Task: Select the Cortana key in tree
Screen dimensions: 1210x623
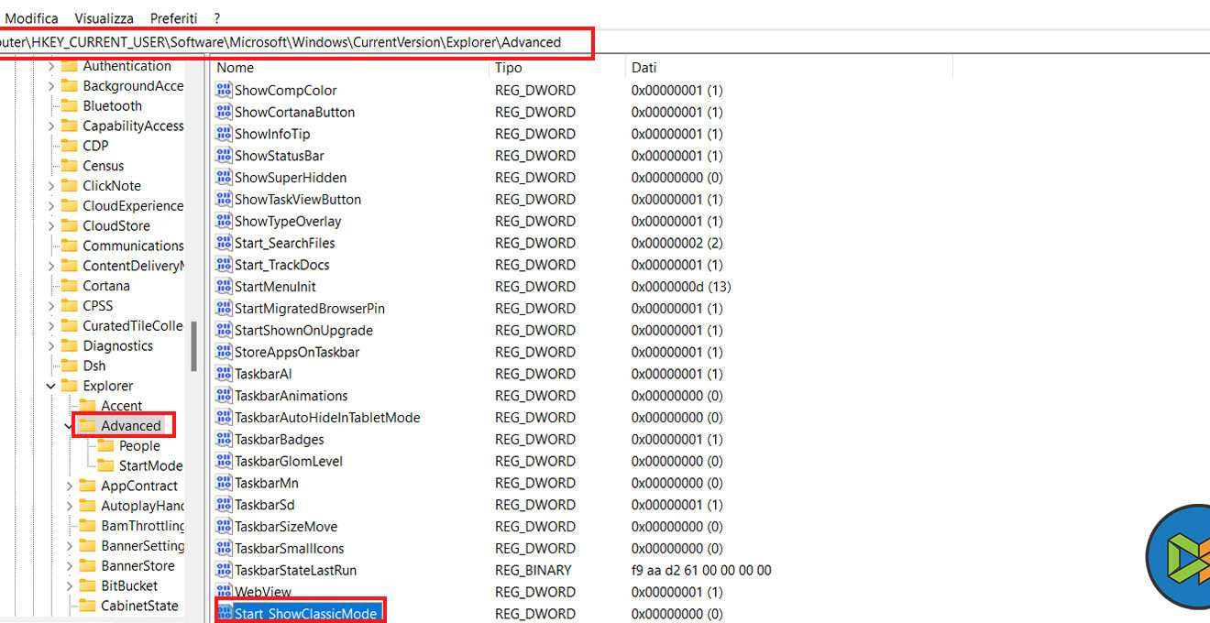Action: [106, 286]
